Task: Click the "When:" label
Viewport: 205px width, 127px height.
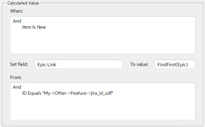Action: [16, 11]
